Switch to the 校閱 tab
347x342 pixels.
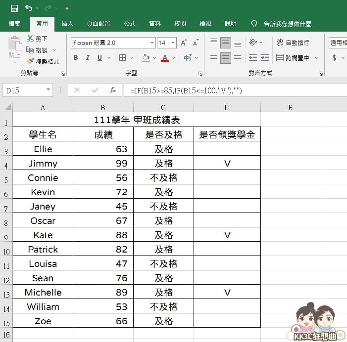click(x=180, y=24)
